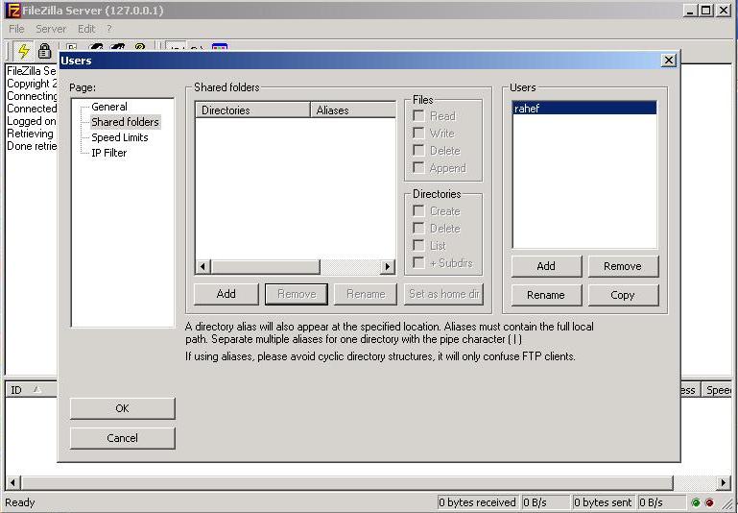Open the ? help menu
Image resolution: width=738 pixels, height=513 pixels.
point(109,29)
